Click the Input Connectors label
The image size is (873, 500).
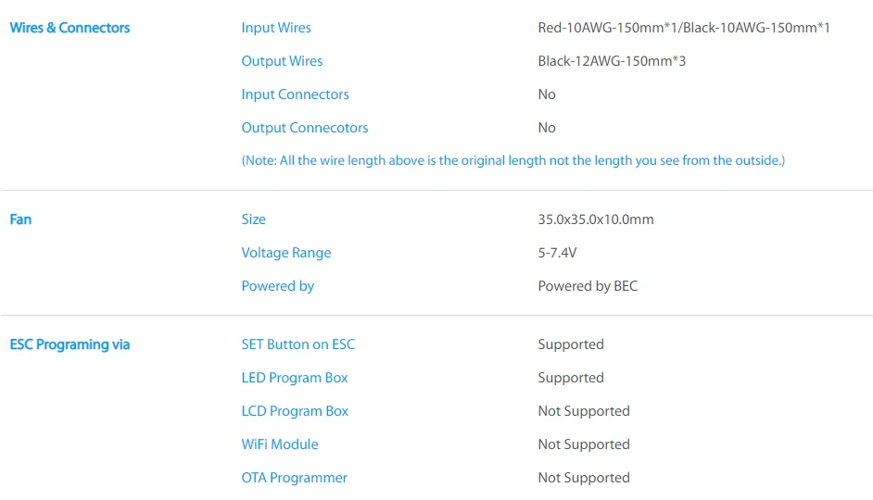coord(295,94)
